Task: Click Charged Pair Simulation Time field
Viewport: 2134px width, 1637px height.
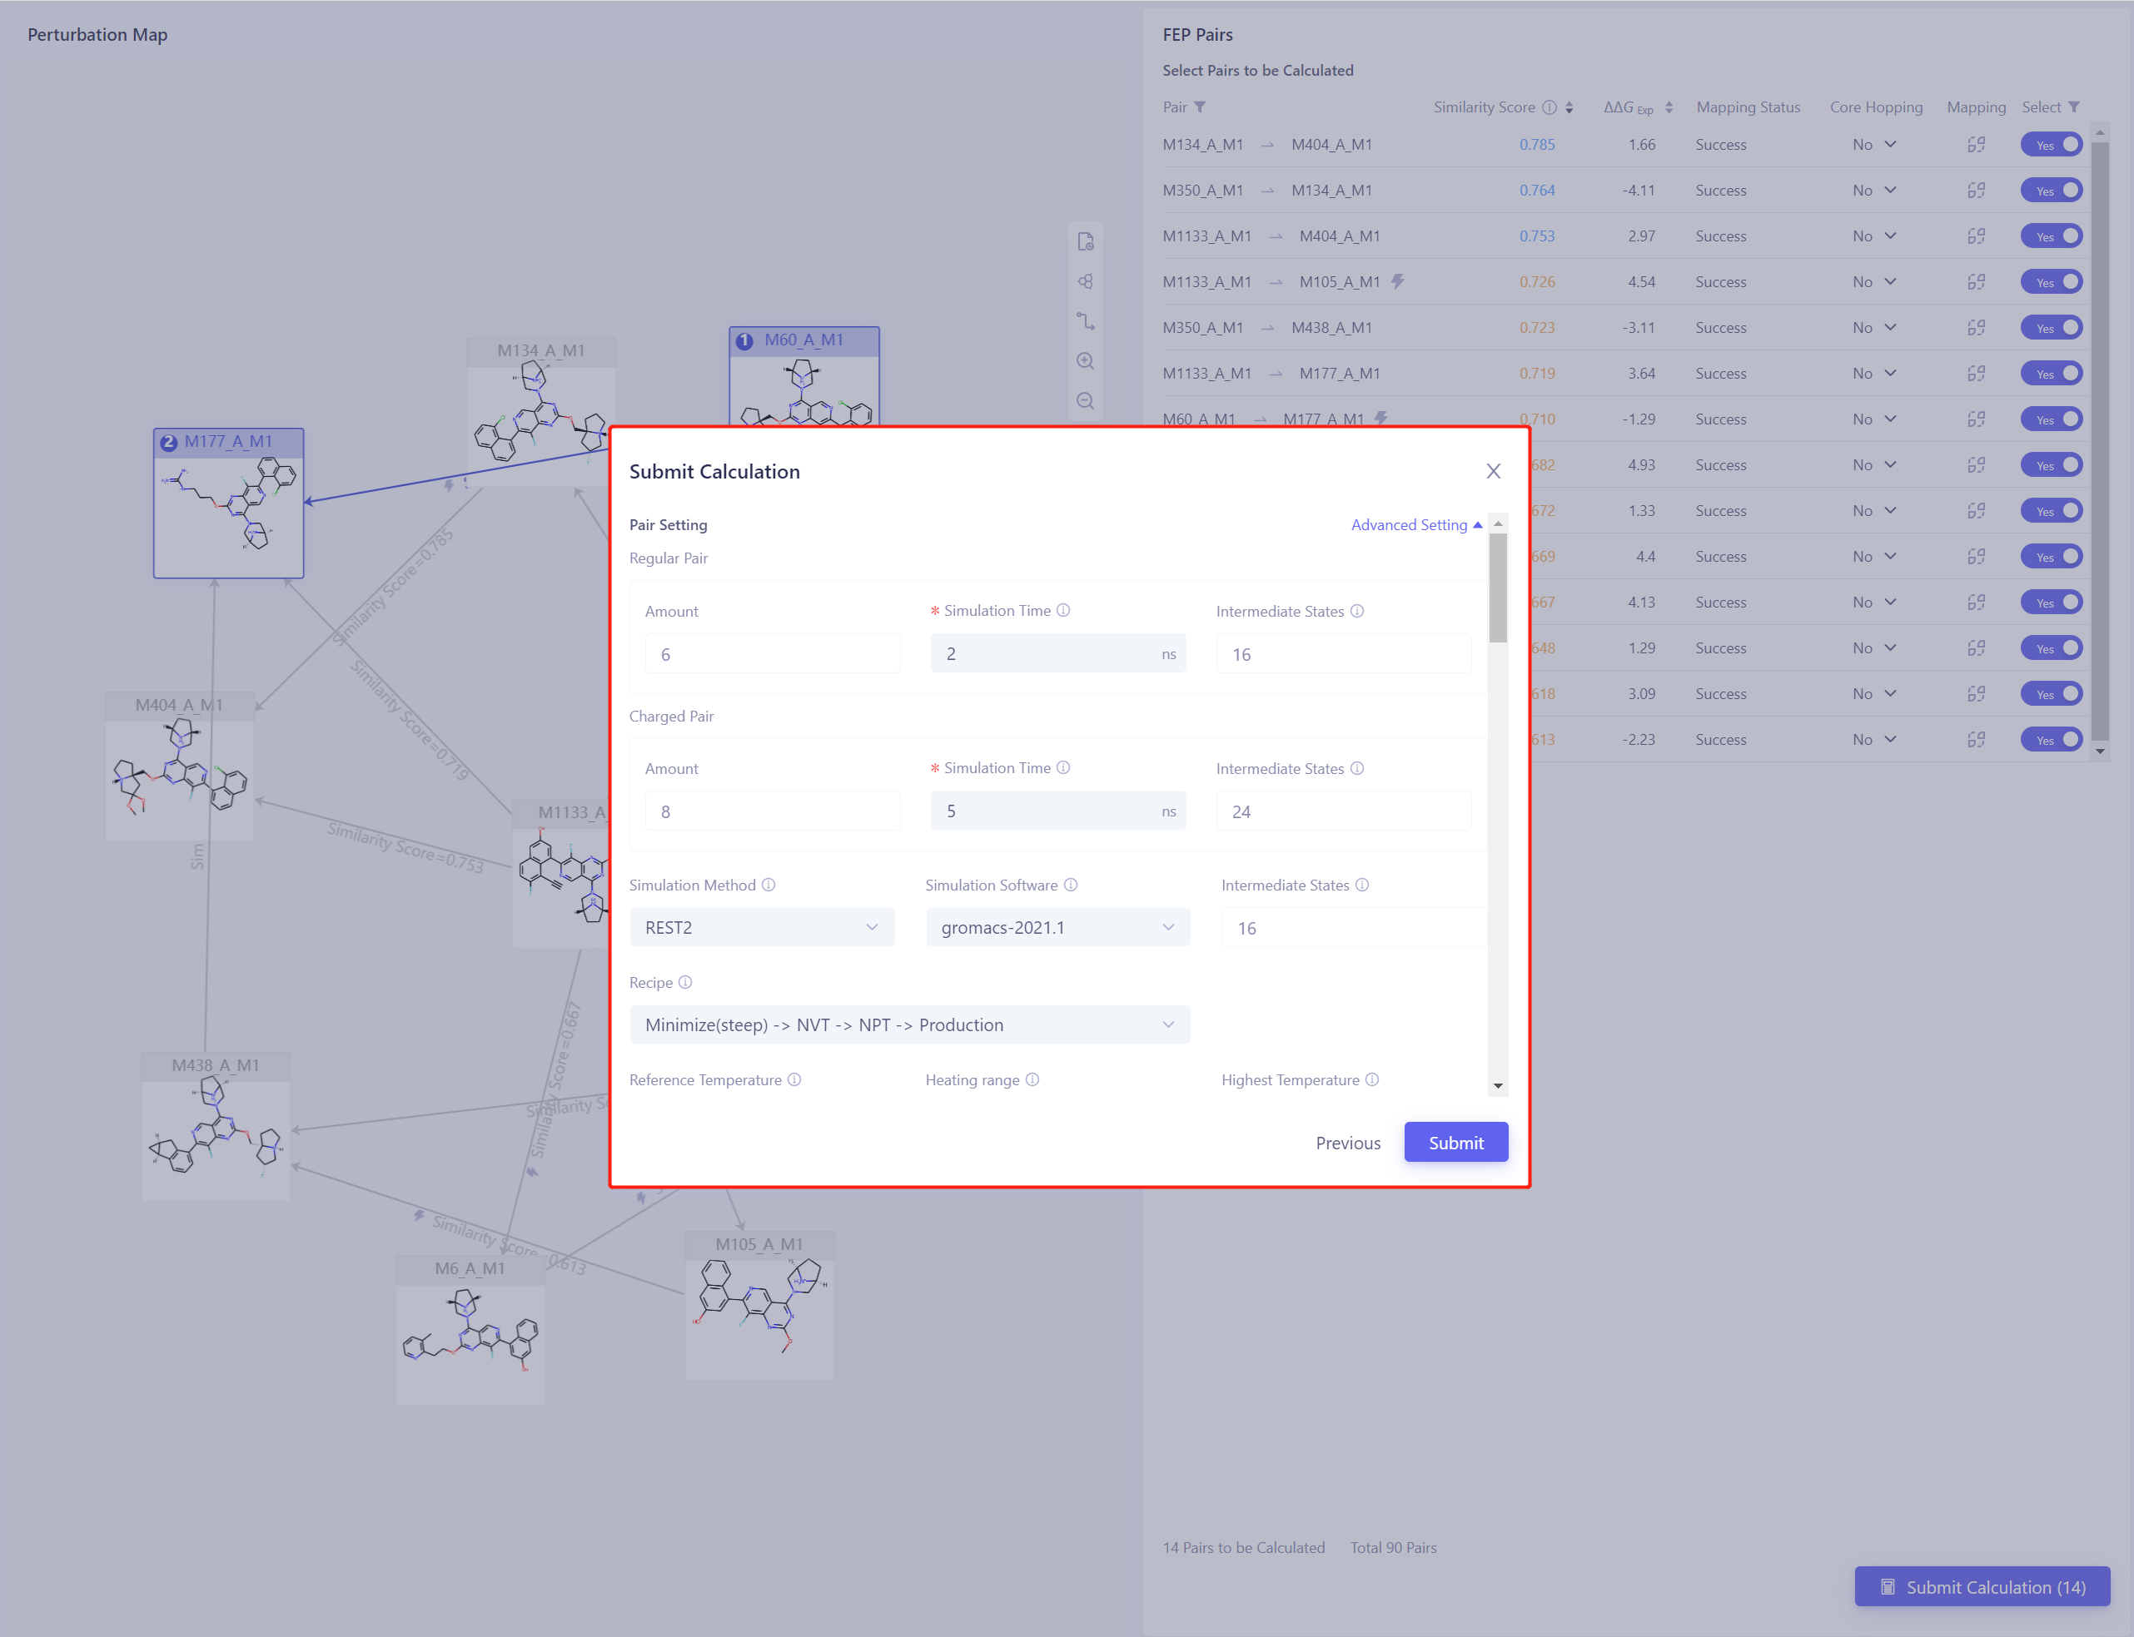Action: (x=1057, y=811)
